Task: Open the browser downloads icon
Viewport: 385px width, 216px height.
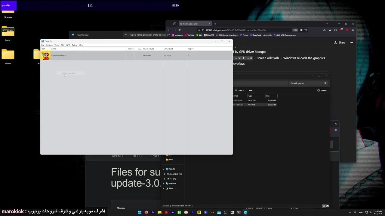Action: click(324, 30)
